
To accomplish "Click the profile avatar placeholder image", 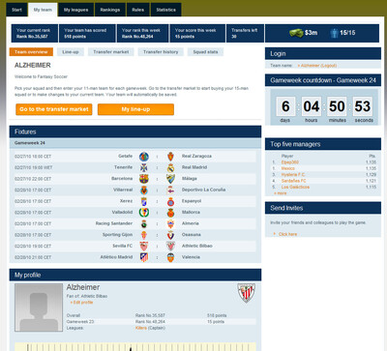I will click(39, 307).
